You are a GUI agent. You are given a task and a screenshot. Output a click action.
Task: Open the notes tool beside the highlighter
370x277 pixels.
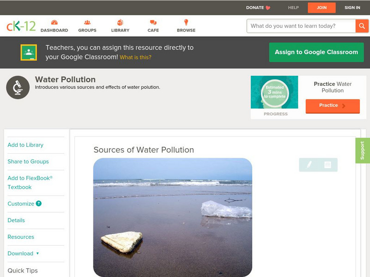pyautogui.click(x=327, y=165)
